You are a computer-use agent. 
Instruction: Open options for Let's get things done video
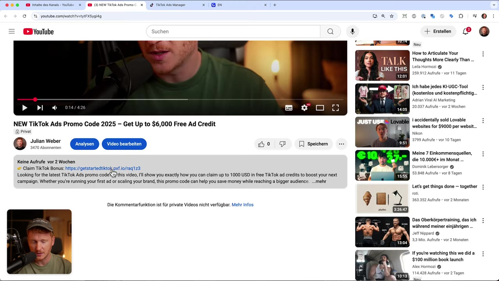(483, 187)
